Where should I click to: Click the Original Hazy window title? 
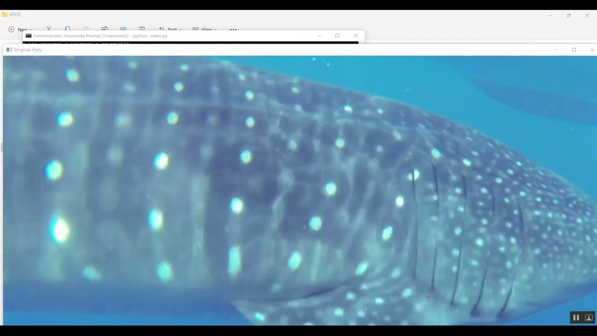28,49
